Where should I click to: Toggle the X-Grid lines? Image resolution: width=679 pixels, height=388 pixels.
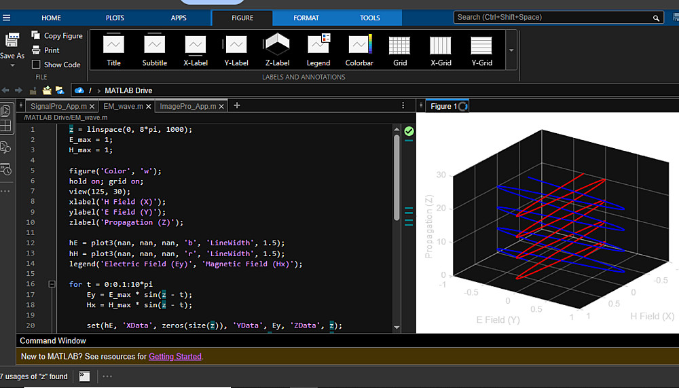441,50
